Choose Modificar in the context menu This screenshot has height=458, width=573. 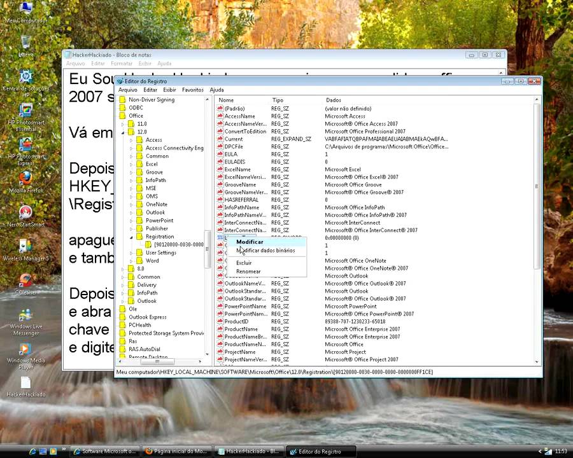[x=265, y=242]
